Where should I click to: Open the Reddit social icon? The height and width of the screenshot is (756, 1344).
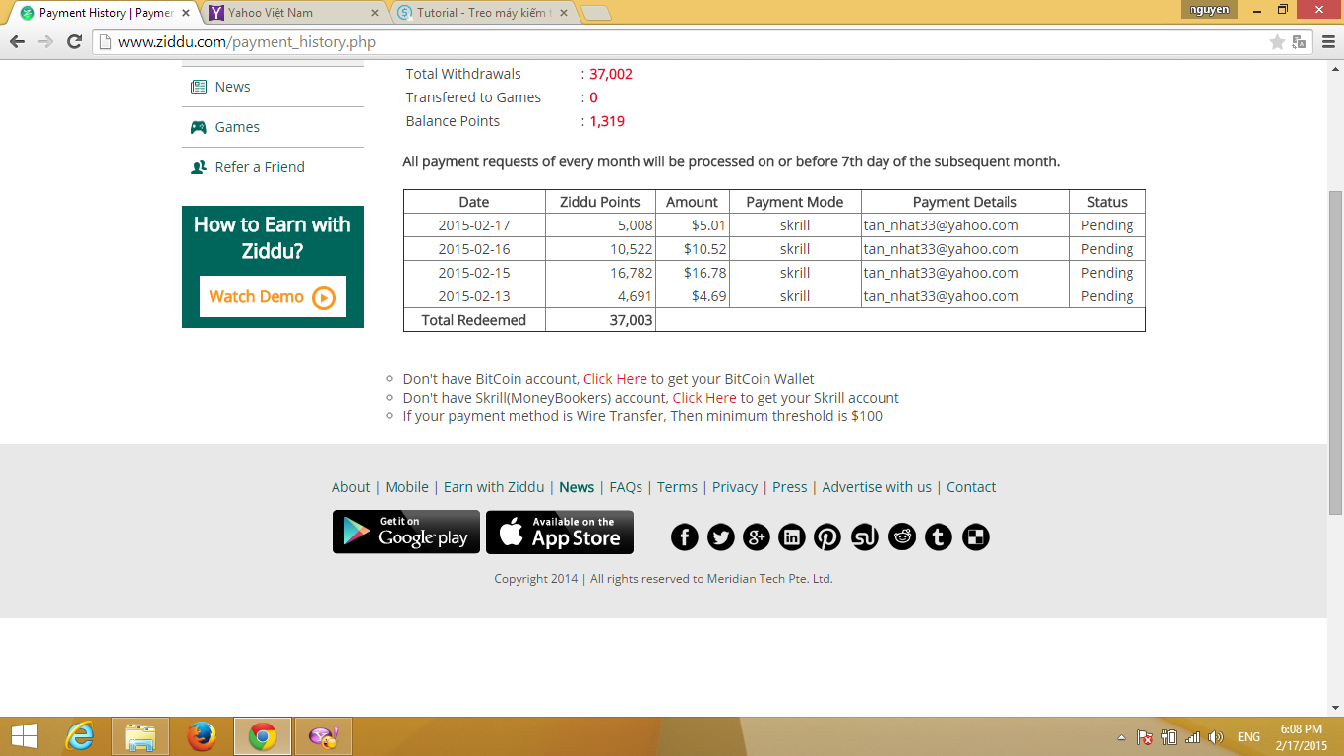pos(902,536)
